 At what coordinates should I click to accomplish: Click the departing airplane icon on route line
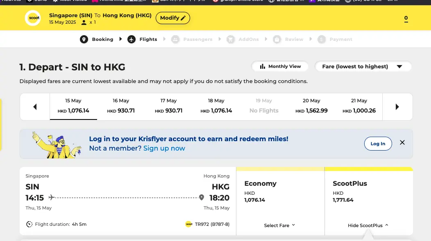click(x=51, y=197)
